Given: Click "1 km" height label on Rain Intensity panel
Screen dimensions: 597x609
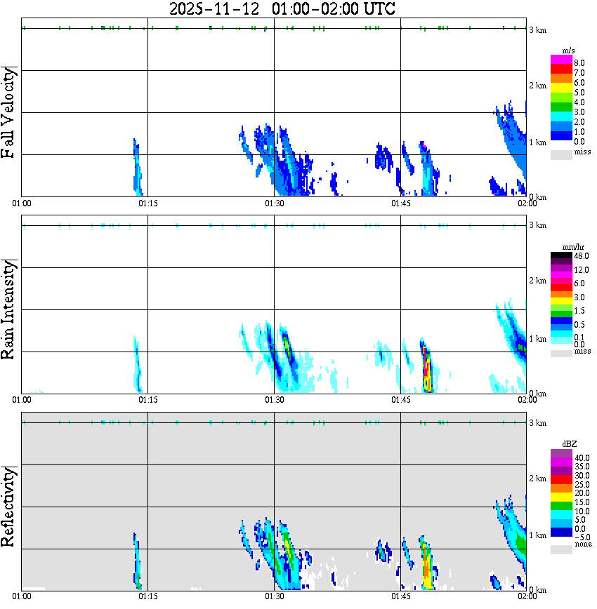Looking at the screenshot, I should [x=537, y=339].
